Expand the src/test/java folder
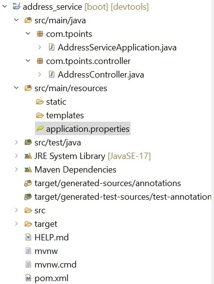This screenshot has height=284, width=214. [x=16, y=142]
